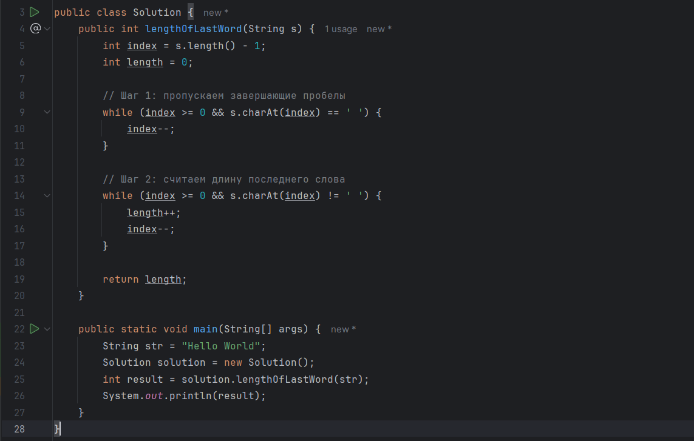This screenshot has height=441, width=694.
Task: Click 'length++' statement on line 15
Action: 154,213
